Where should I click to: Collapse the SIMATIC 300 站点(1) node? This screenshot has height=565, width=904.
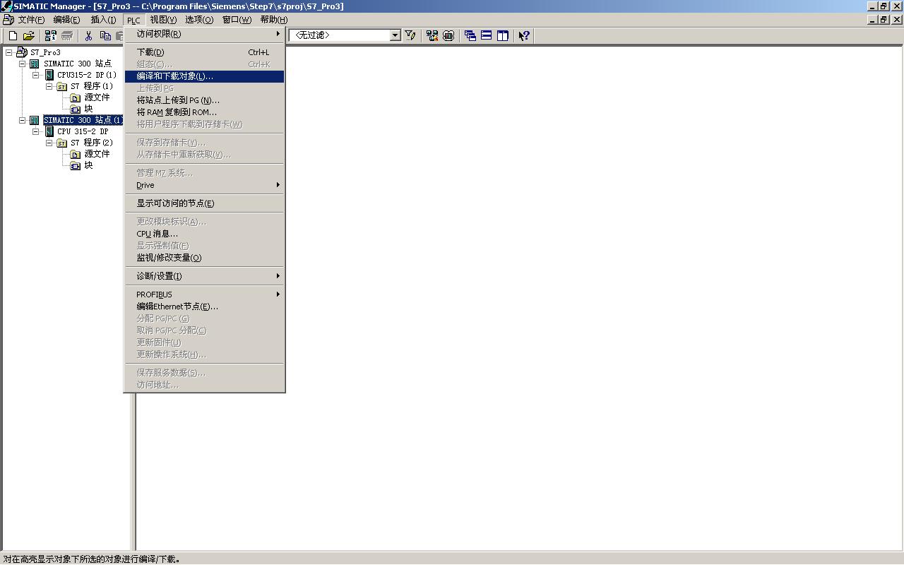[22, 120]
